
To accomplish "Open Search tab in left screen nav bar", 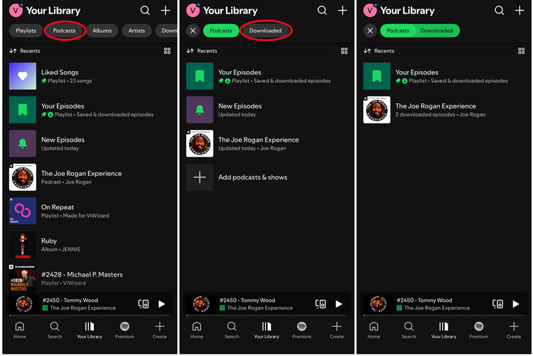I will click(55, 330).
